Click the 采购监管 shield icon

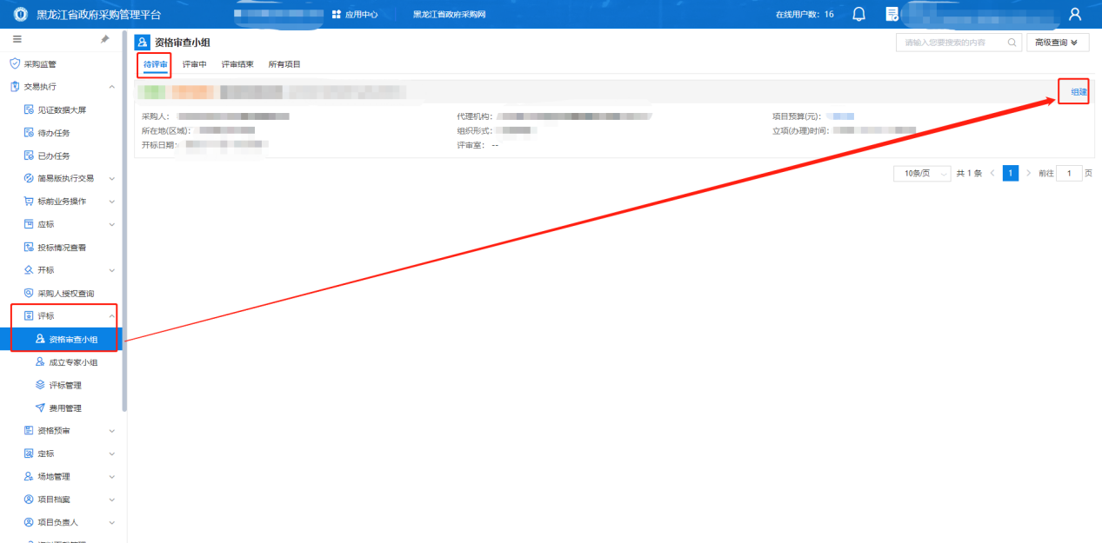click(15, 63)
